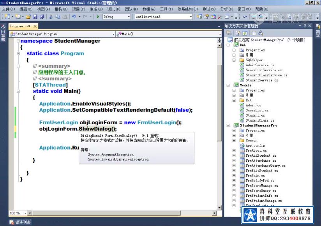Screen dimensions: 321x226
Task: Click the split editor handle above vertical scrollbar
Action: coord(219,40)
